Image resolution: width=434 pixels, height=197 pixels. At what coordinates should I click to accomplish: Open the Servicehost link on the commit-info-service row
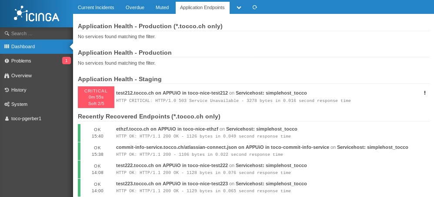coord(373,147)
